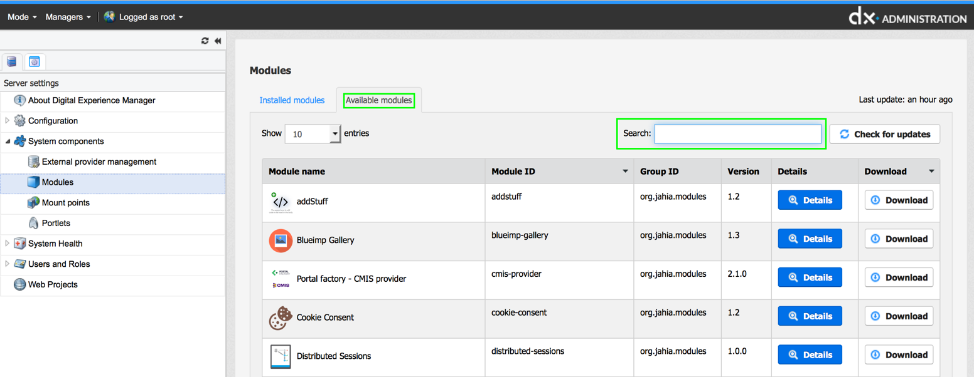Sort by Module ID column arrow
974x377 pixels.
click(x=625, y=172)
